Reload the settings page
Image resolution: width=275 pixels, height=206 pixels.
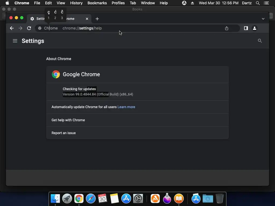[29, 28]
